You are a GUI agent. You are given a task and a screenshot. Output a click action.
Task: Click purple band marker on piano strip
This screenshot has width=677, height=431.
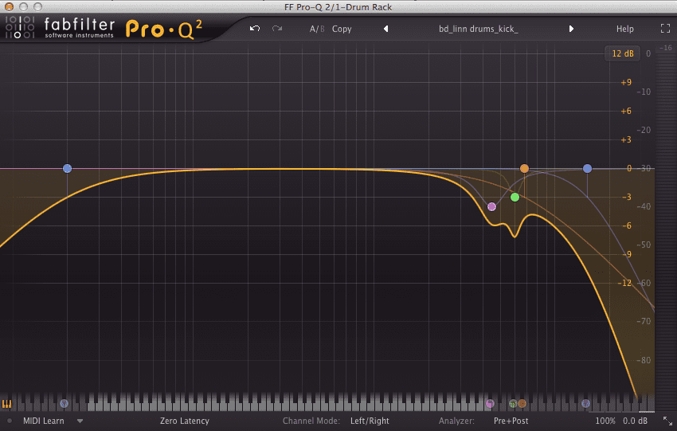490,404
